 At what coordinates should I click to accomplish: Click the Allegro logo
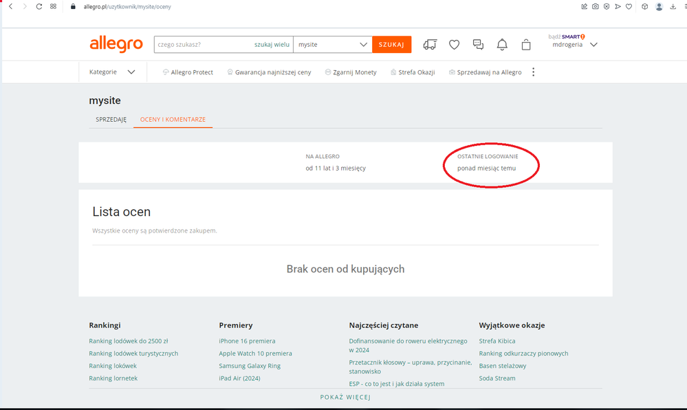[x=116, y=44]
